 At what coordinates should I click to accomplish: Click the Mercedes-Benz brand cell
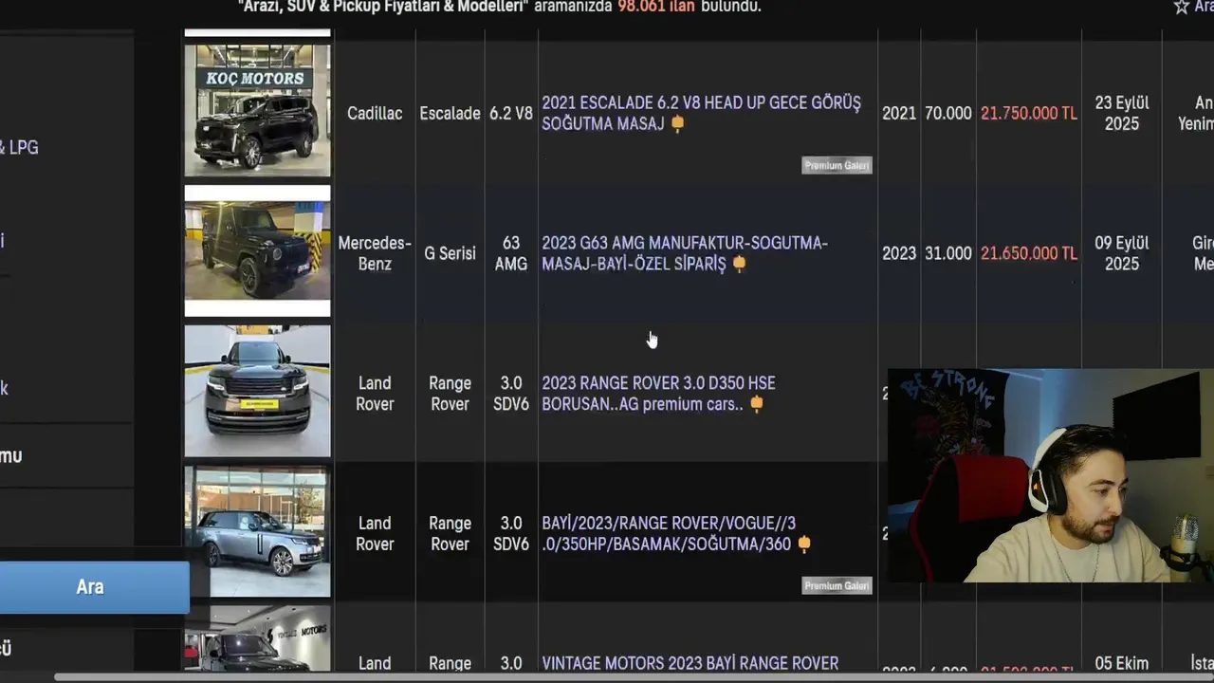pyautogui.click(x=375, y=253)
